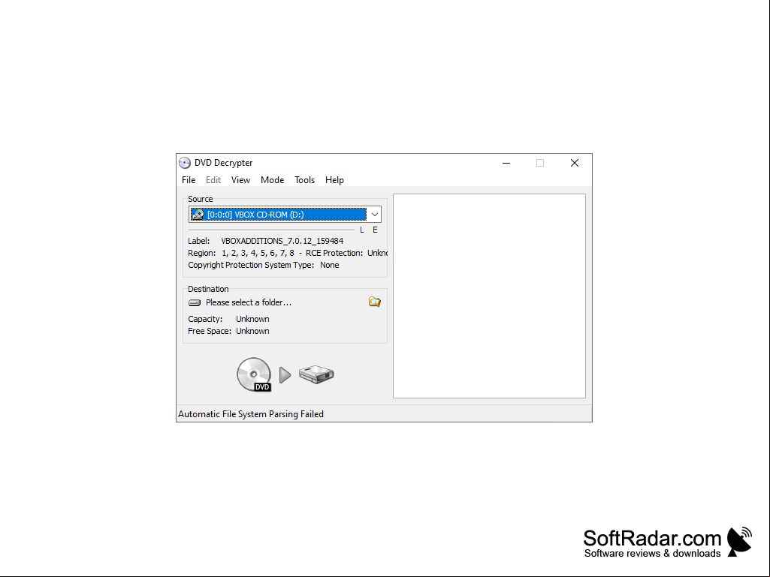
Task: Click the Capacity 'Unknown' value
Action: 252,319
